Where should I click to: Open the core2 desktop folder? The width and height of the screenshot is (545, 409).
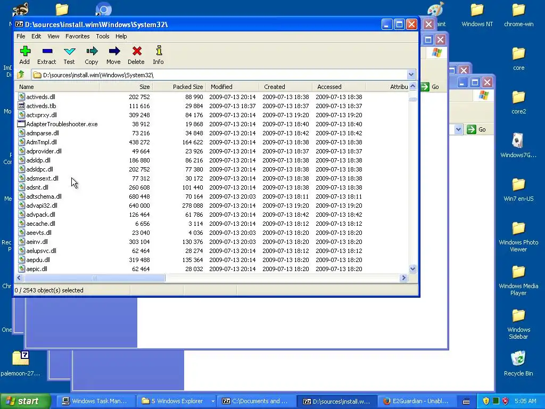click(518, 97)
